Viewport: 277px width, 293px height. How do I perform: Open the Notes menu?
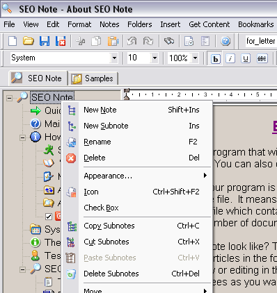click(x=109, y=24)
